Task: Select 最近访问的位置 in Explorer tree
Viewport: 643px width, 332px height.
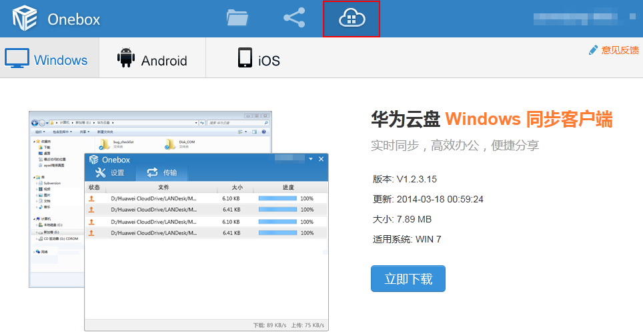Action: [52, 159]
